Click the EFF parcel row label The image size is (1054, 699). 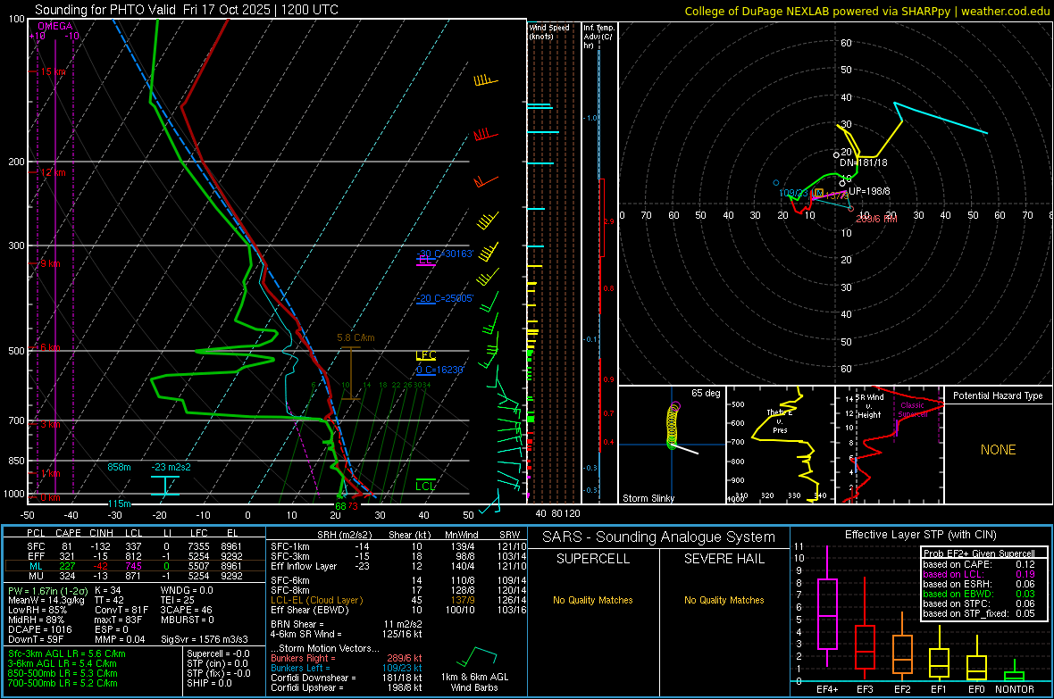pyautogui.click(x=37, y=556)
